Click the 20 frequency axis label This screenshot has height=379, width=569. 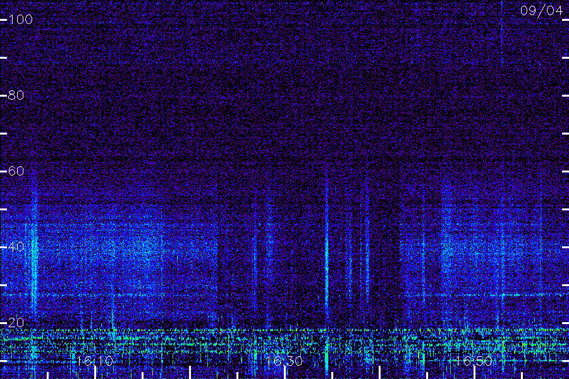tap(16, 322)
